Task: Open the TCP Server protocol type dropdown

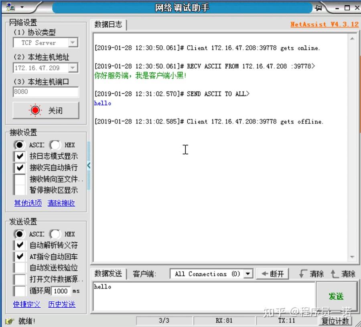Action: point(72,43)
